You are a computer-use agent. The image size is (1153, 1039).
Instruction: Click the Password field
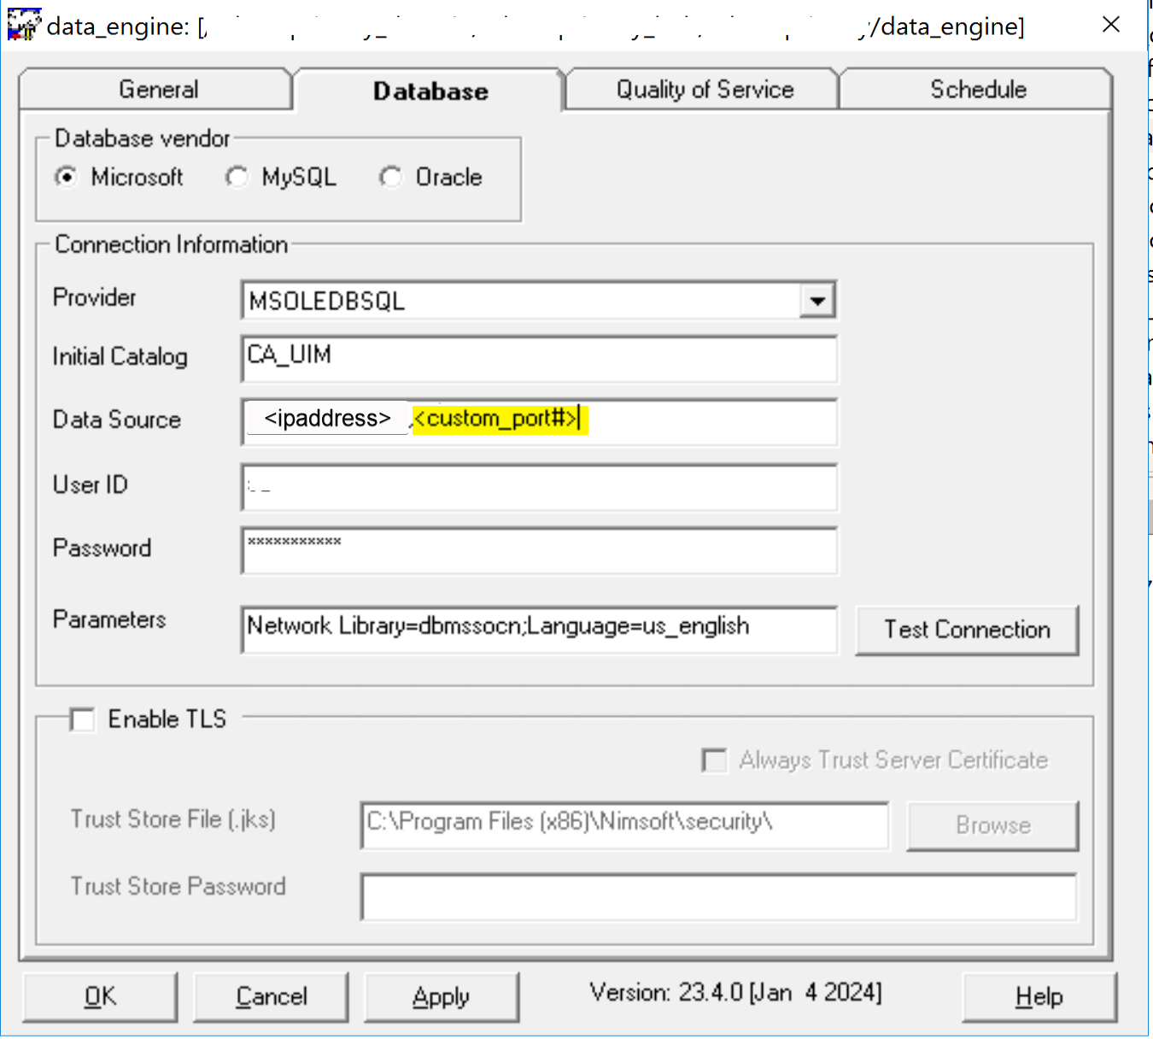(x=539, y=551)
